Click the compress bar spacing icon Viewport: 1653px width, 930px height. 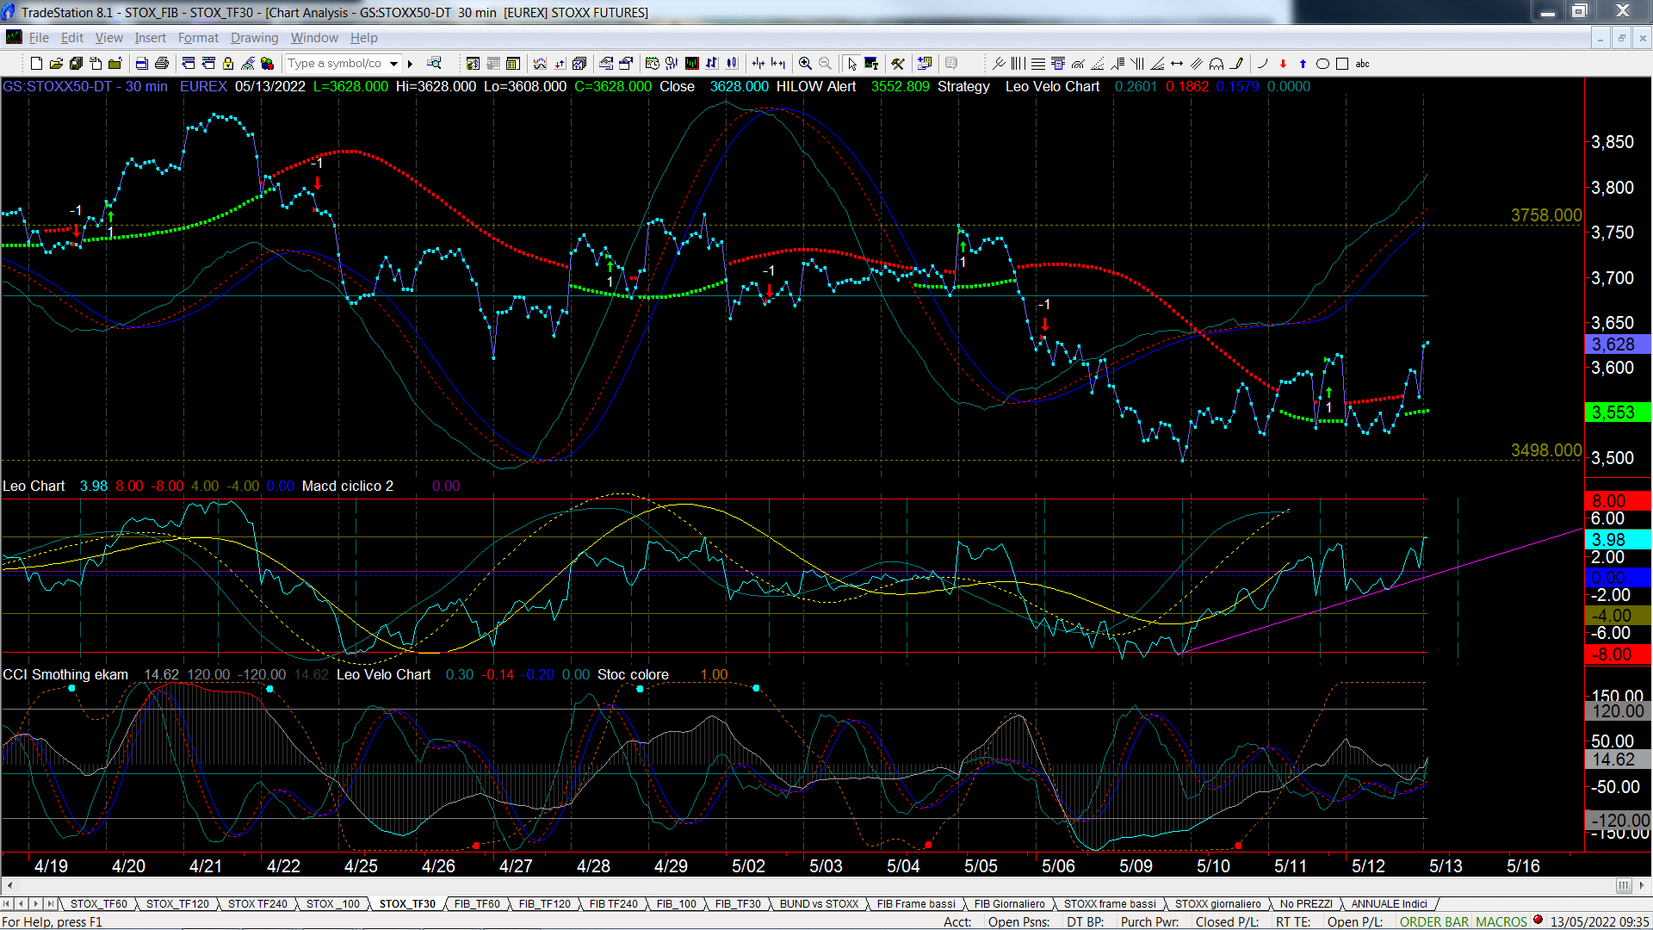tap(758, 64)
